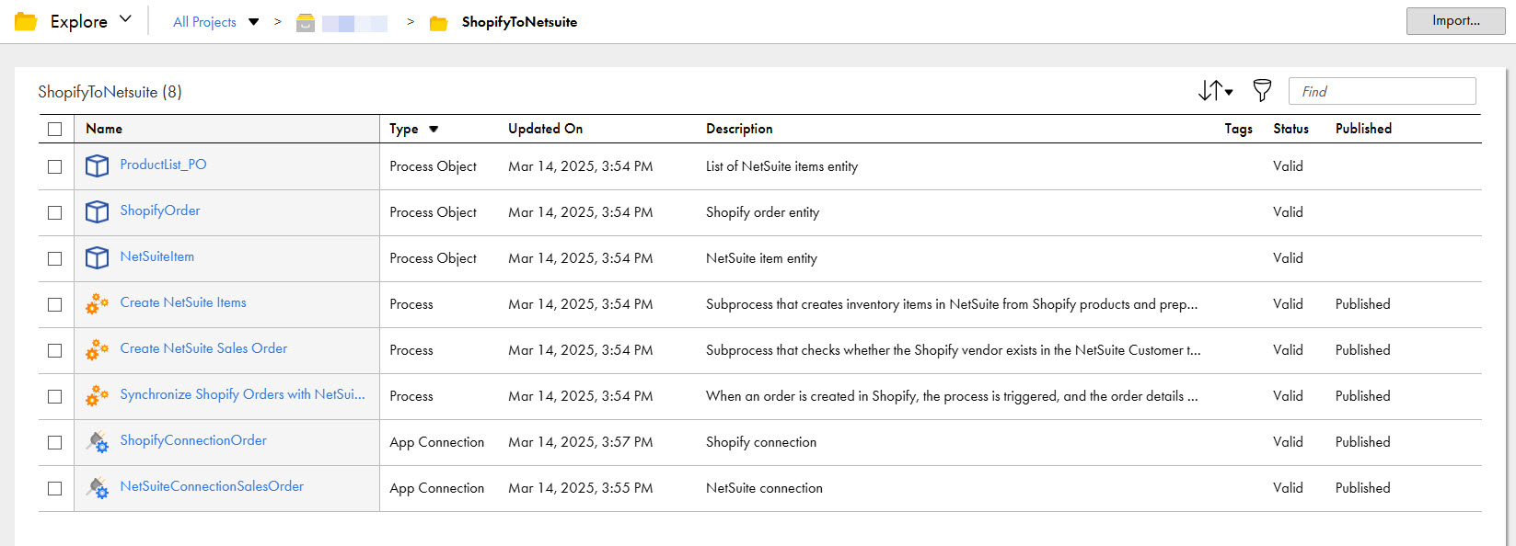This screenshot has height=546, width=1516.
Task: Click 'Mar 14, 2025, 3:55 PM' timestamp
Action: click(x=580, y=488)
